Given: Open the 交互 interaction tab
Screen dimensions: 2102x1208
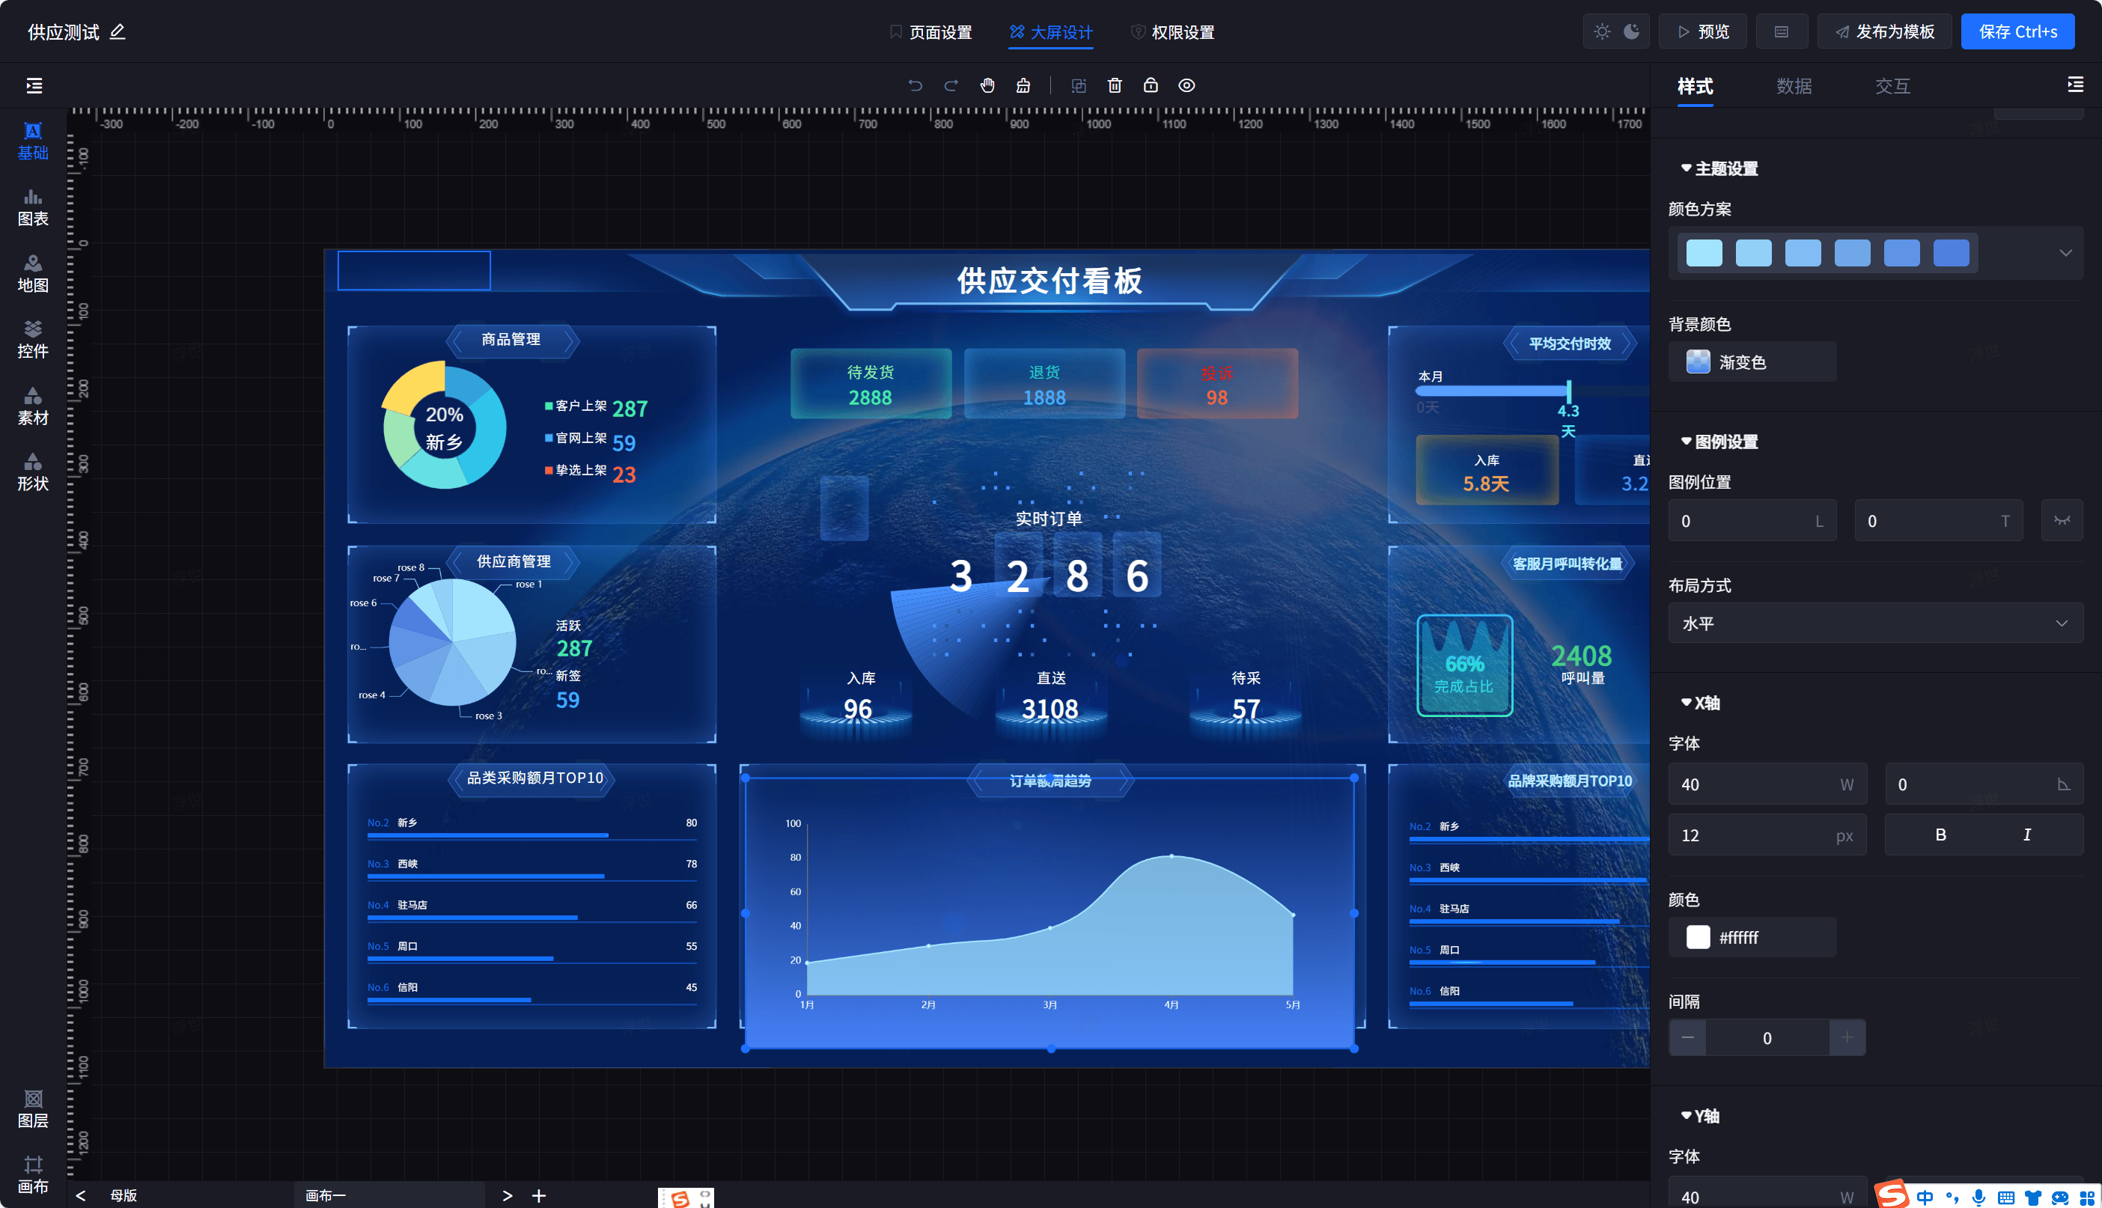Looking at the screenshot, I should [x=1892, y=86].
